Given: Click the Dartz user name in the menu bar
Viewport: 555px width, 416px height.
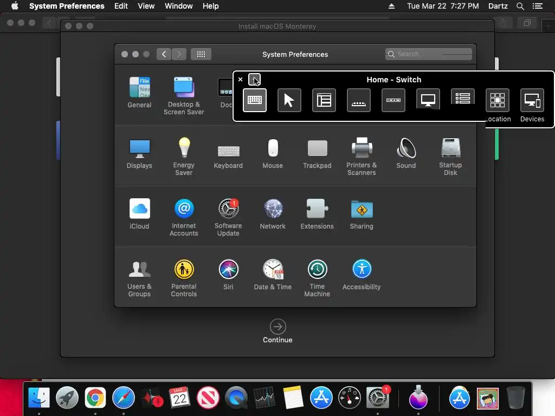Looking at the screenshot, I should [498, 6].
